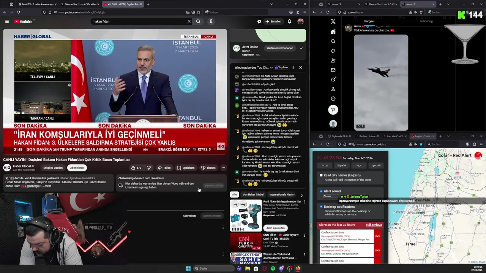The width and height of the screenshot is (486, 273).
Task: Click the Abonnieren subscribe button
Action: point(77,168)
